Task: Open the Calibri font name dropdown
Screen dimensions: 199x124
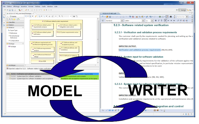Action: (143, 21)
